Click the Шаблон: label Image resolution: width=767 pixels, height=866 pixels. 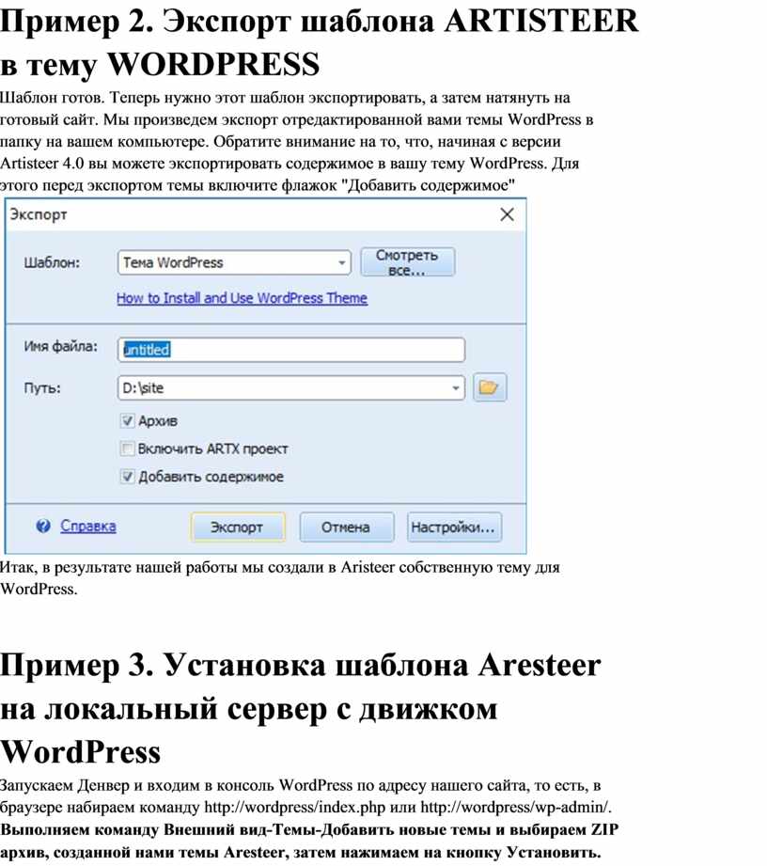point(52,263)
